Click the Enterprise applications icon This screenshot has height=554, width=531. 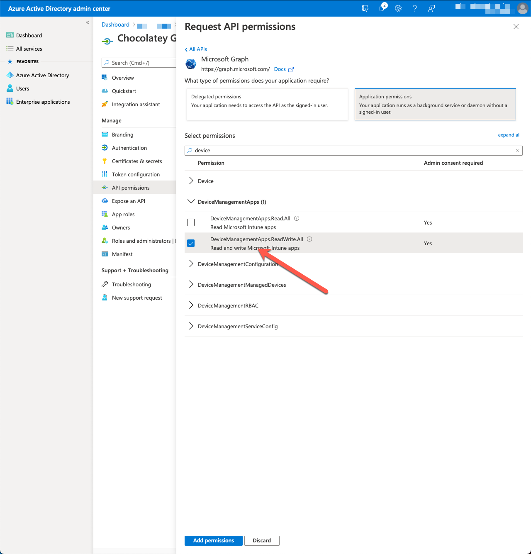[10, 102]
